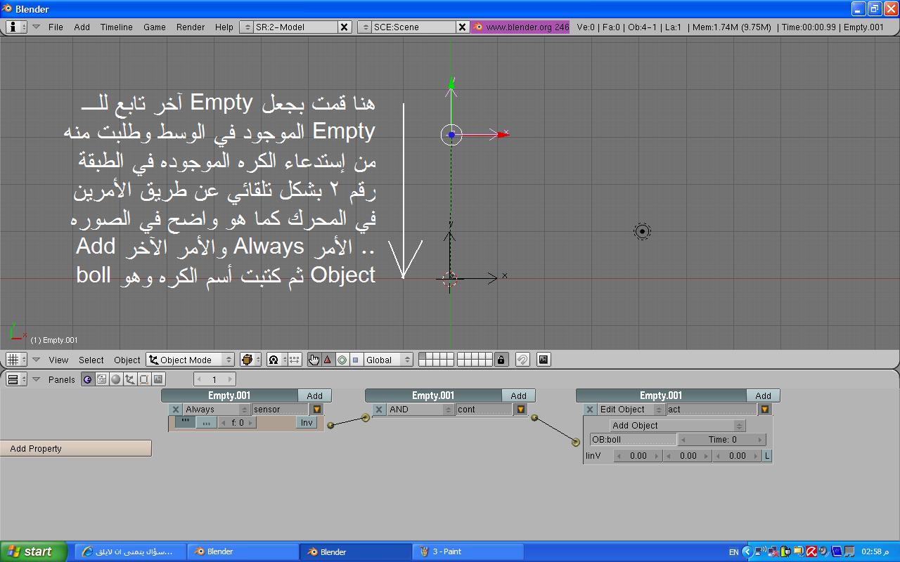Open the Global orientation dropdown
The width and height of the screenshot is (900, 562).
point(389,360)
